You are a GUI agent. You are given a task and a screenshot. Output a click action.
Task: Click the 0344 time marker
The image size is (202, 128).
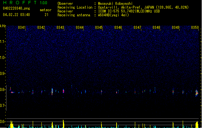[x=80, y=28]
